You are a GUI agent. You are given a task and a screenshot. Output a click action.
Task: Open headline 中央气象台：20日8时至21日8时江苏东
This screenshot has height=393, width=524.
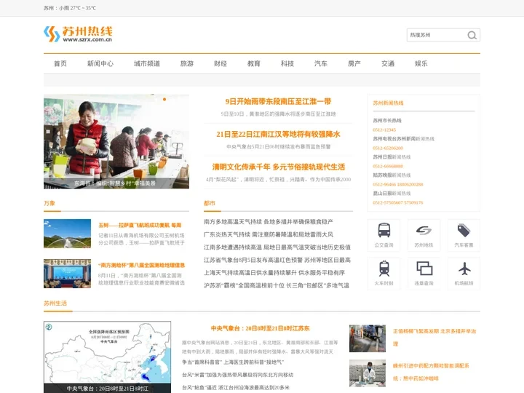point(260,328)
